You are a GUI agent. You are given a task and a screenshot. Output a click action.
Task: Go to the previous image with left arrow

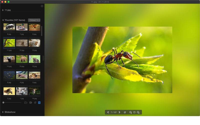click(x=108, y=112)
